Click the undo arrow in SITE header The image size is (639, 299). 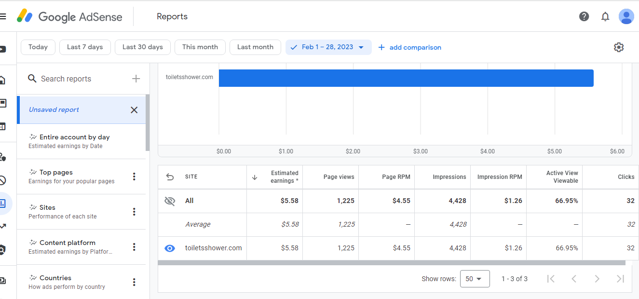tap(170, 177)
